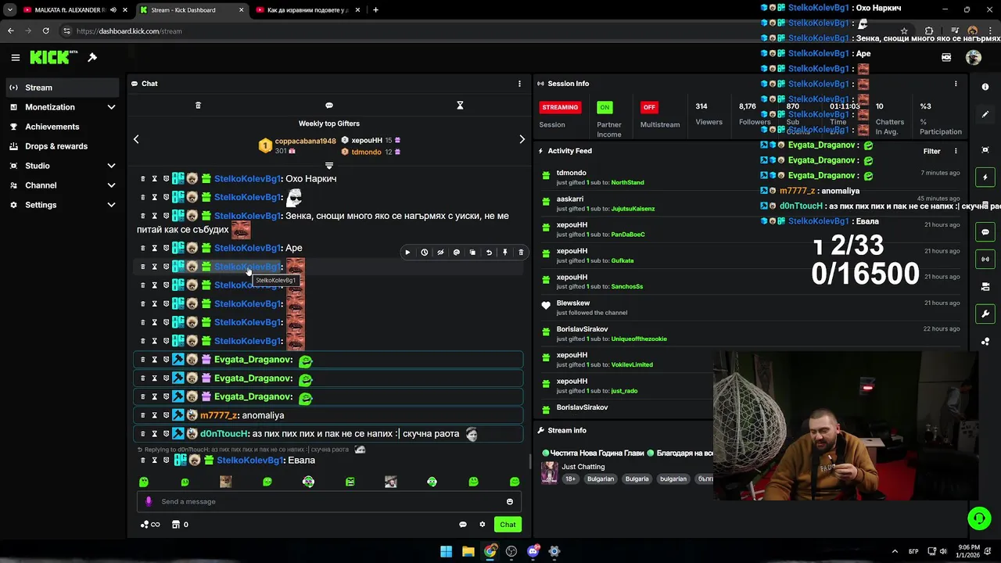Click the purple microphone icon in message box
The width and height of the screenshot is (1001, 563).
(x=149, y=502)
